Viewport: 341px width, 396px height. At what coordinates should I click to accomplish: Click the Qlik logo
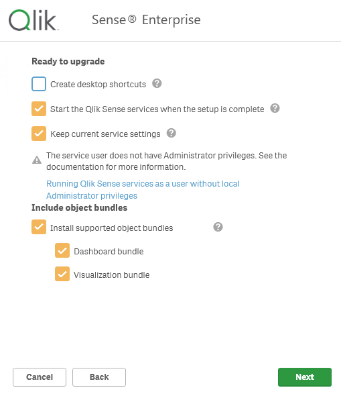point(33,20)
